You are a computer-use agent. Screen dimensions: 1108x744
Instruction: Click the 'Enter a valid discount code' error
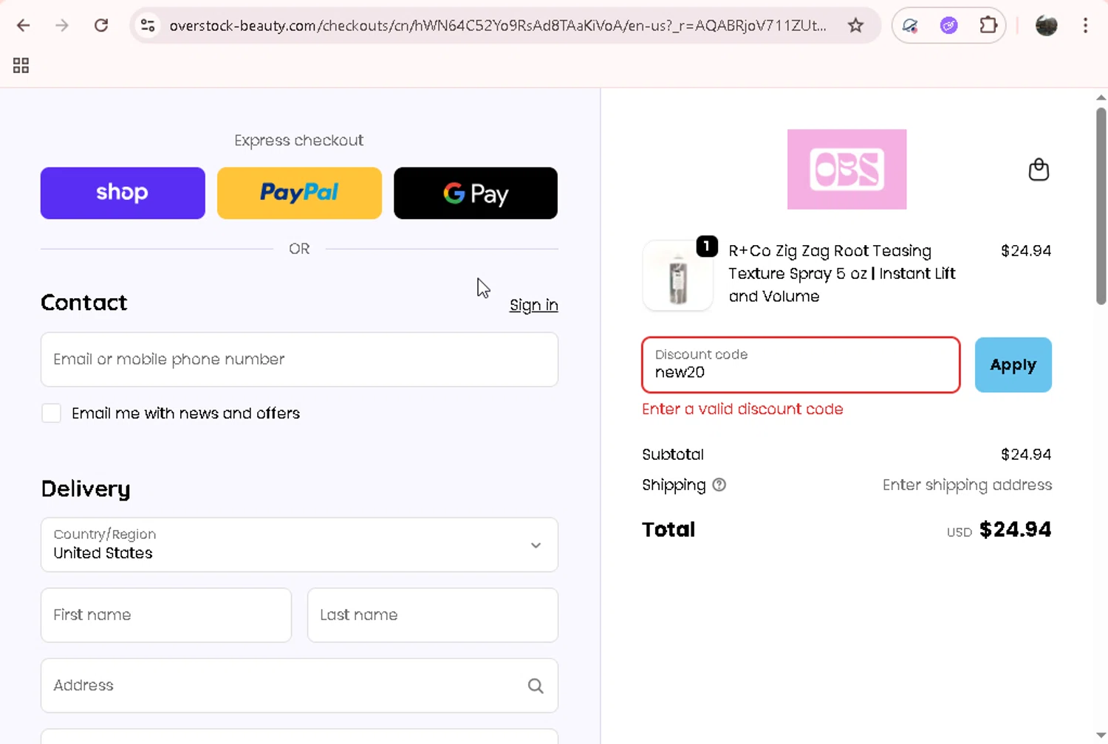[x=742, y=409]
